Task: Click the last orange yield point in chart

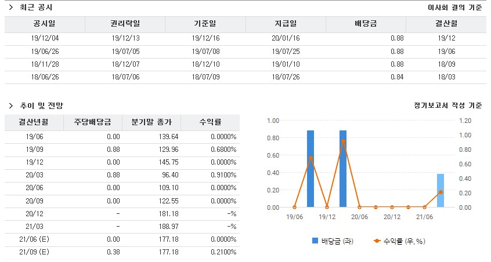Action: tap(441, 192)
